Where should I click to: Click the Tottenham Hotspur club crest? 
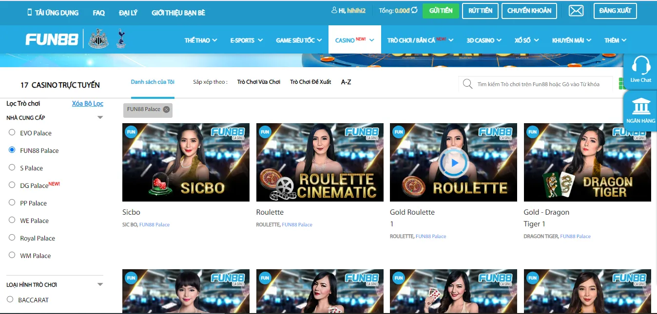tap(120, 39)
